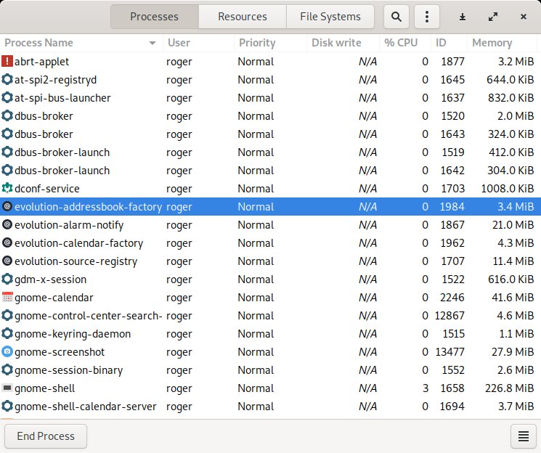Switch to the Resources tab
Screen dimensions: 541x453
pos(243,17)
